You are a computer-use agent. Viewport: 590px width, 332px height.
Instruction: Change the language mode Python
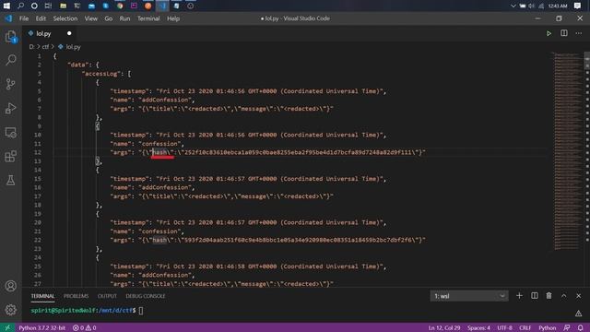(x=547, y=328)
